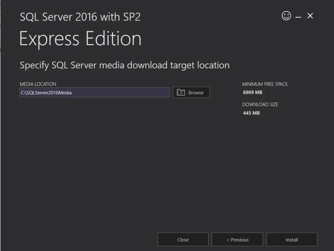
Task: Click the C:\SQLServer2016Media path text
Action: [x=46, y=93]
